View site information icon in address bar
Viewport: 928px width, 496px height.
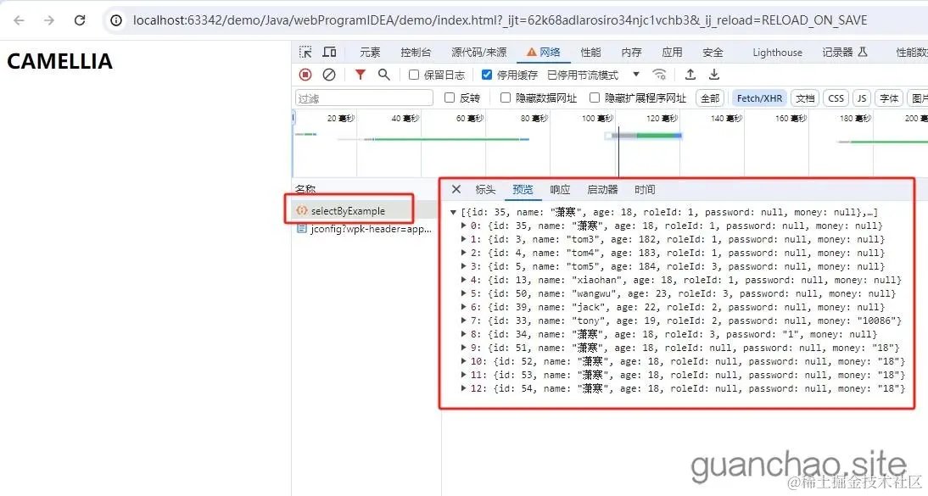[x=116, y=20]
